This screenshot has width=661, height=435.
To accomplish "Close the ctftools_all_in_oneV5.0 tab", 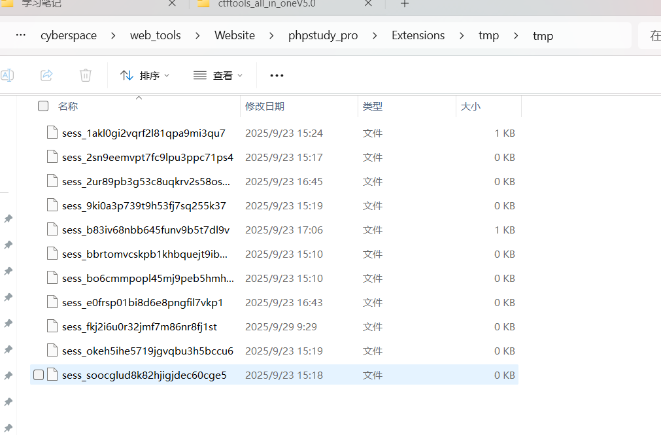I will pyautogui.click(x=369, y=3).
